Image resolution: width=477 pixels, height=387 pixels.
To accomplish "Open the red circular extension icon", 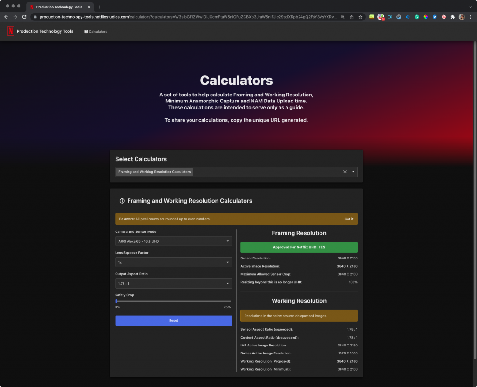I will 444,17.
